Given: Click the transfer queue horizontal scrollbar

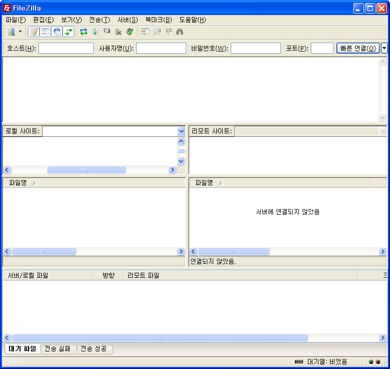Looking at the screenshot, I should point(160,338).
